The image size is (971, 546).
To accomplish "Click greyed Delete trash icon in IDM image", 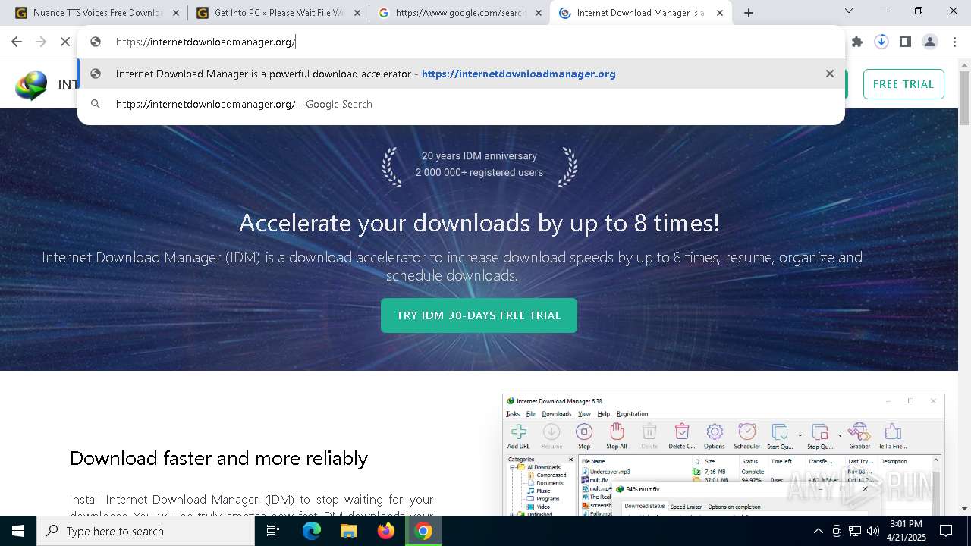I will 649,435.
